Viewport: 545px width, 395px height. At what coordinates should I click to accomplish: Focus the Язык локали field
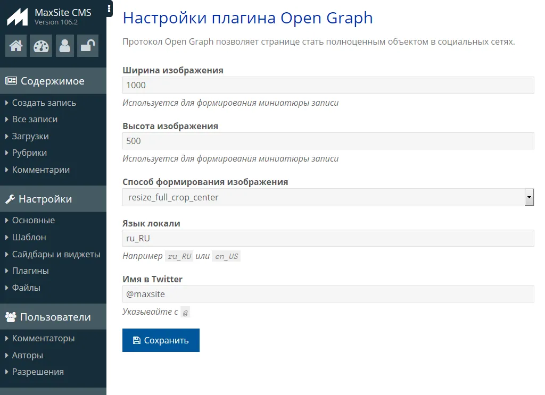pyautogui.click(x=328, y=238)
